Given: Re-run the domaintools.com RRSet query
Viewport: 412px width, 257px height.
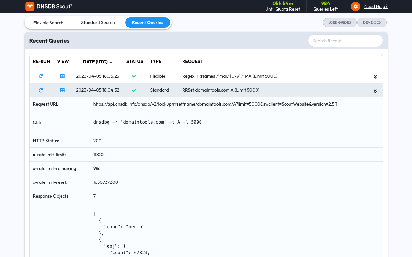Looking at the screenshot, I should pyautogui.click(x=41, y=90).
